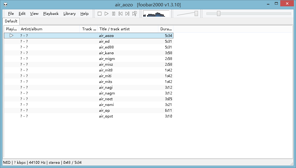
Task: Open the File menu
Action: (x=11, y=14)
